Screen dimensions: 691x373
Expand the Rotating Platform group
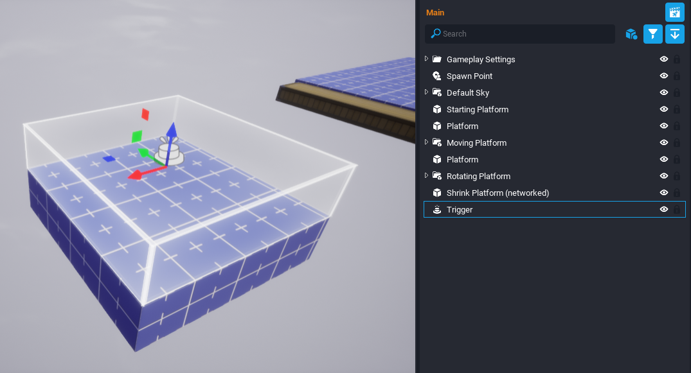point(426,176)
